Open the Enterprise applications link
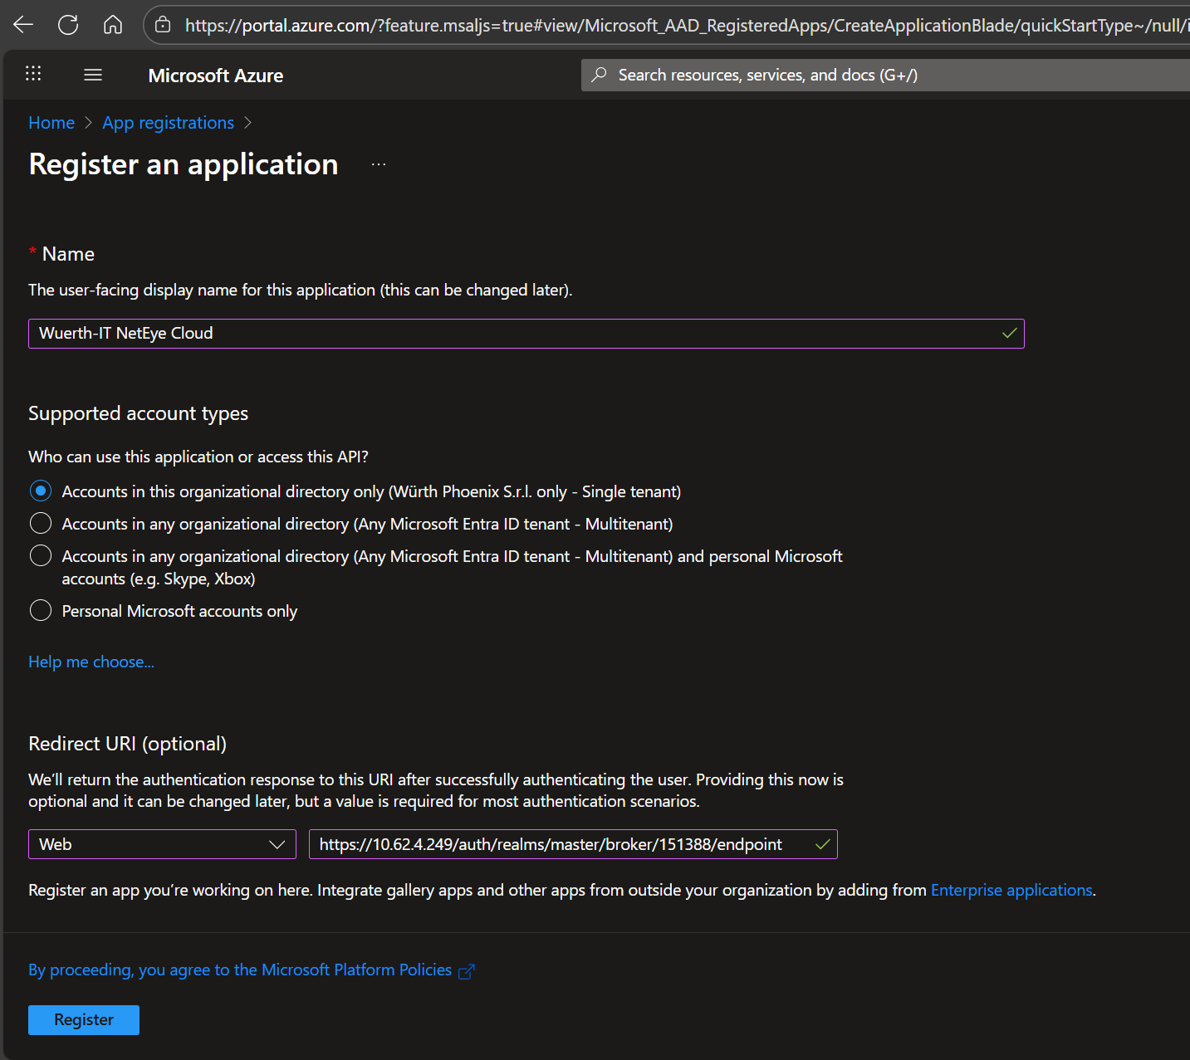The image size is (1190, 1060). click(x=1011, y=890)
